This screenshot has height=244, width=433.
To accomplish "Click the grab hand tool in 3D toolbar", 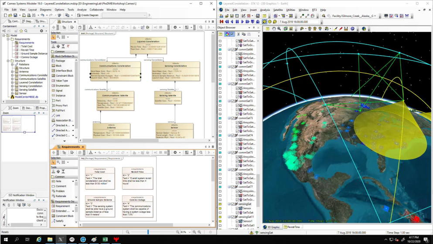I will pyautogui.click(x=274, y=29).
